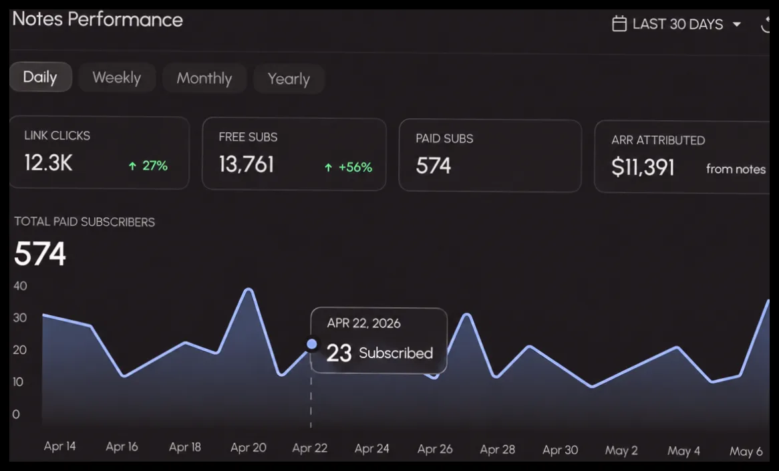Click the May 2 x-axis label

pos(621,451)
